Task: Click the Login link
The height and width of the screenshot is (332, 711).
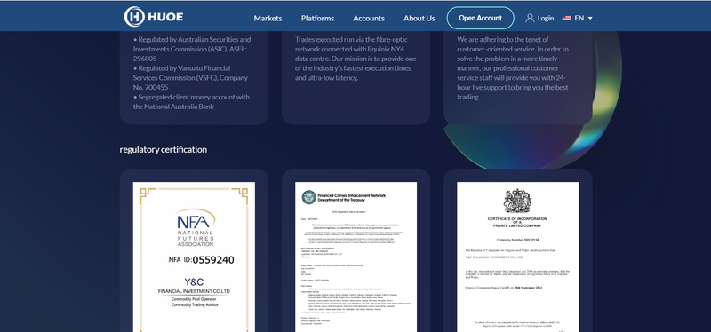Action: point(546,18)
